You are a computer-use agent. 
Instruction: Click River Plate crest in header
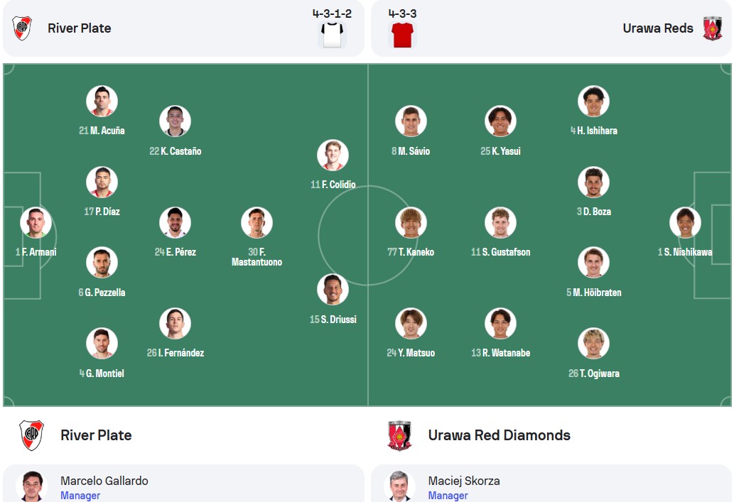click(22, 28)
